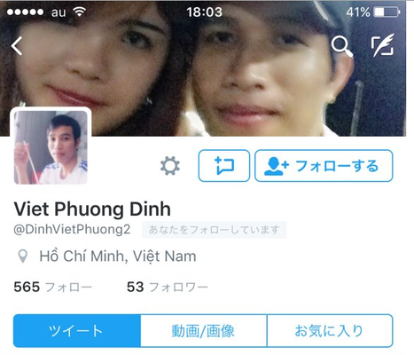Switch to the ツイート tab
414x355 pixels.
coord(77,331)
